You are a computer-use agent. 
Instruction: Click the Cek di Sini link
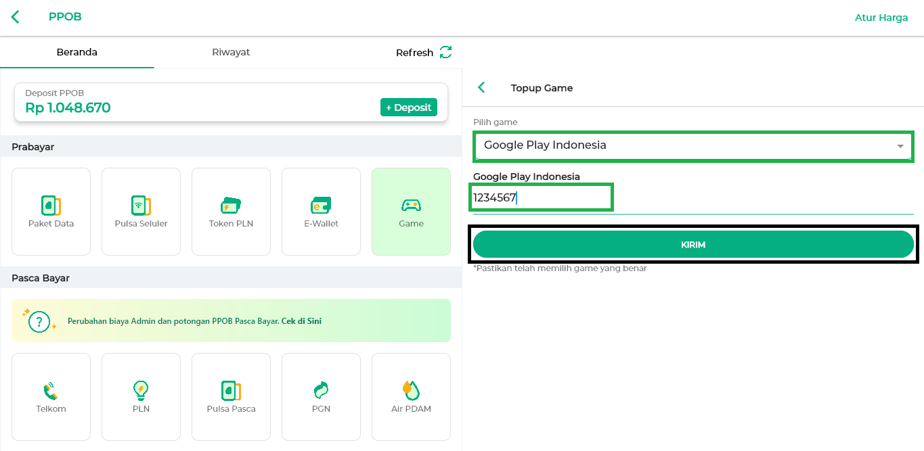[301, 321]
